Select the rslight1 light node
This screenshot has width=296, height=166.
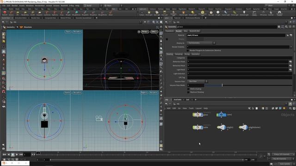222,127
